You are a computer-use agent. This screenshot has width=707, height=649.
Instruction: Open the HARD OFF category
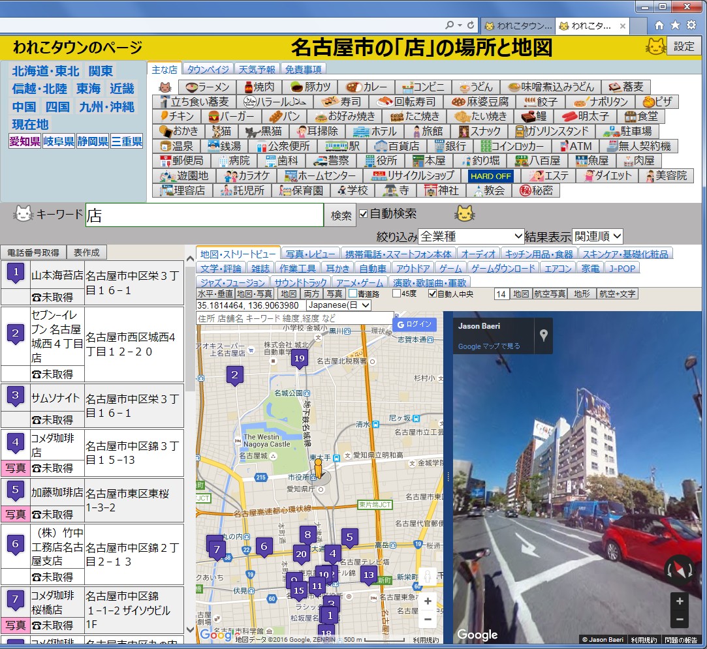pos(490,176)
